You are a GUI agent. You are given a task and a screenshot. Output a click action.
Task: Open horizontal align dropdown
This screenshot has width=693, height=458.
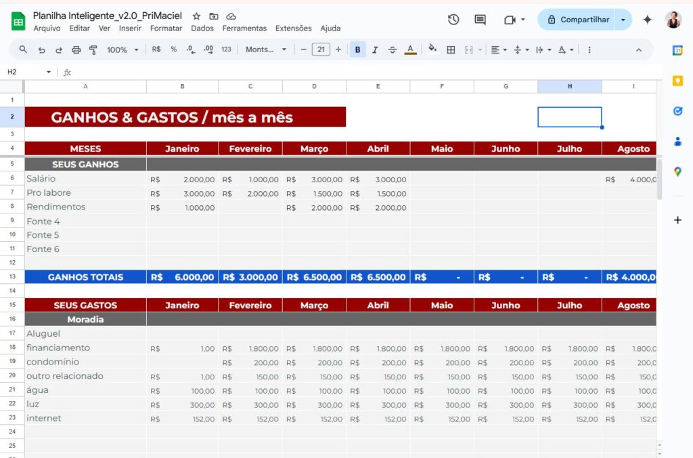pyautogui.click(x=499, y=50)
